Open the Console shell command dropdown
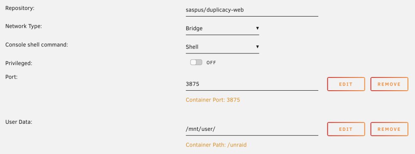Viewport: 415px width, 154px height. click(222, 47)
